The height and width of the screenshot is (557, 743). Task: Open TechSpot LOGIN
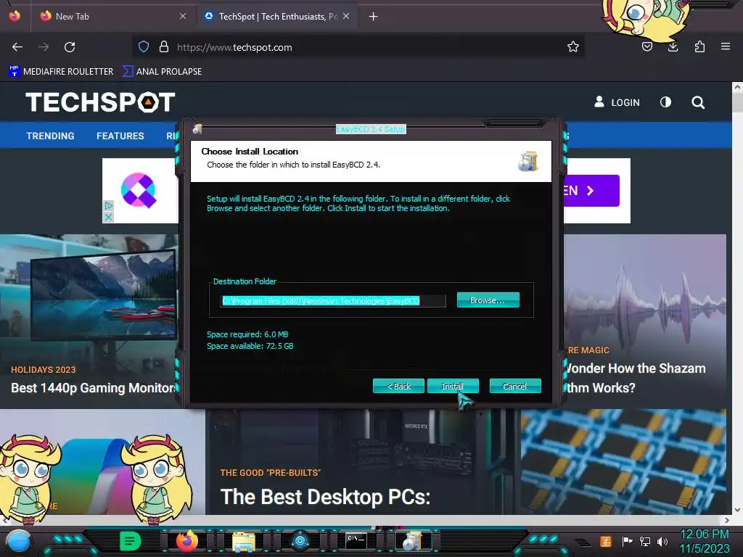617,102
